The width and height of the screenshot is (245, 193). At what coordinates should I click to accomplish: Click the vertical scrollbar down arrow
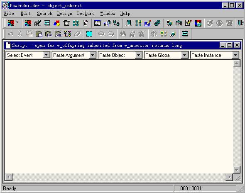pos(237,170)
